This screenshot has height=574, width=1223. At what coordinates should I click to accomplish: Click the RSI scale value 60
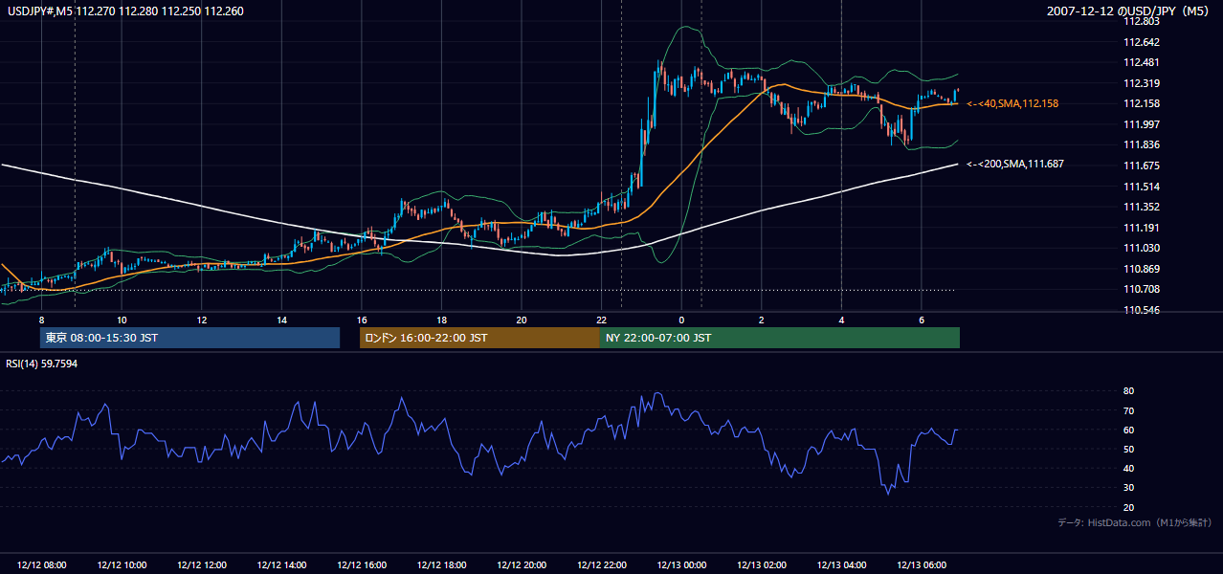(x=1128, y=430)
